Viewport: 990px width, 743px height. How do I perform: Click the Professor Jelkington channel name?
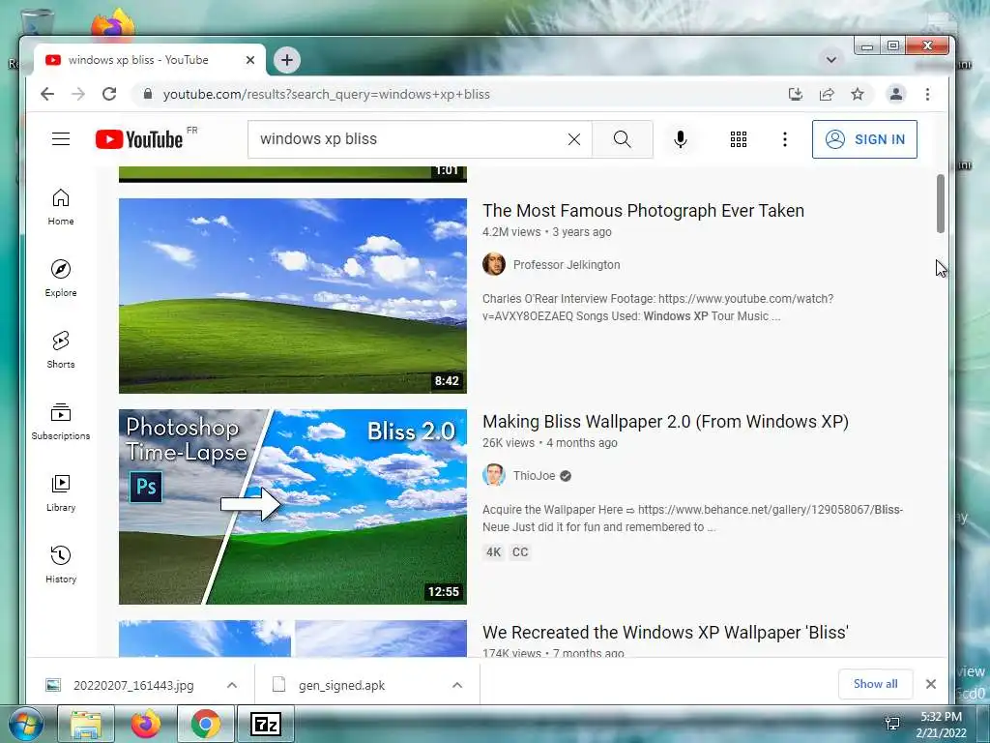pyautogui.click(x=567, y=265)
